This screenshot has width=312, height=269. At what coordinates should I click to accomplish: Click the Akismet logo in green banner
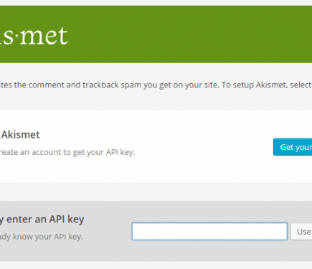(34, 36)
